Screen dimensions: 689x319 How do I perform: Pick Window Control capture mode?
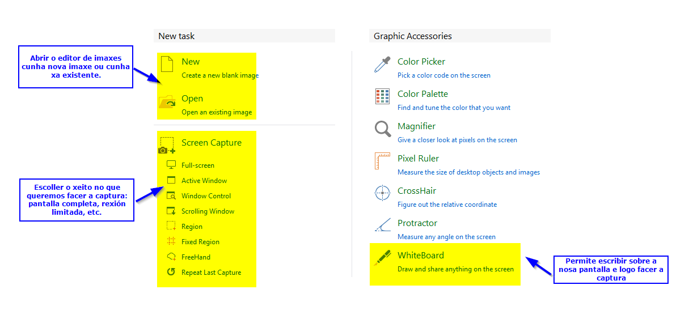click(206, 196)
